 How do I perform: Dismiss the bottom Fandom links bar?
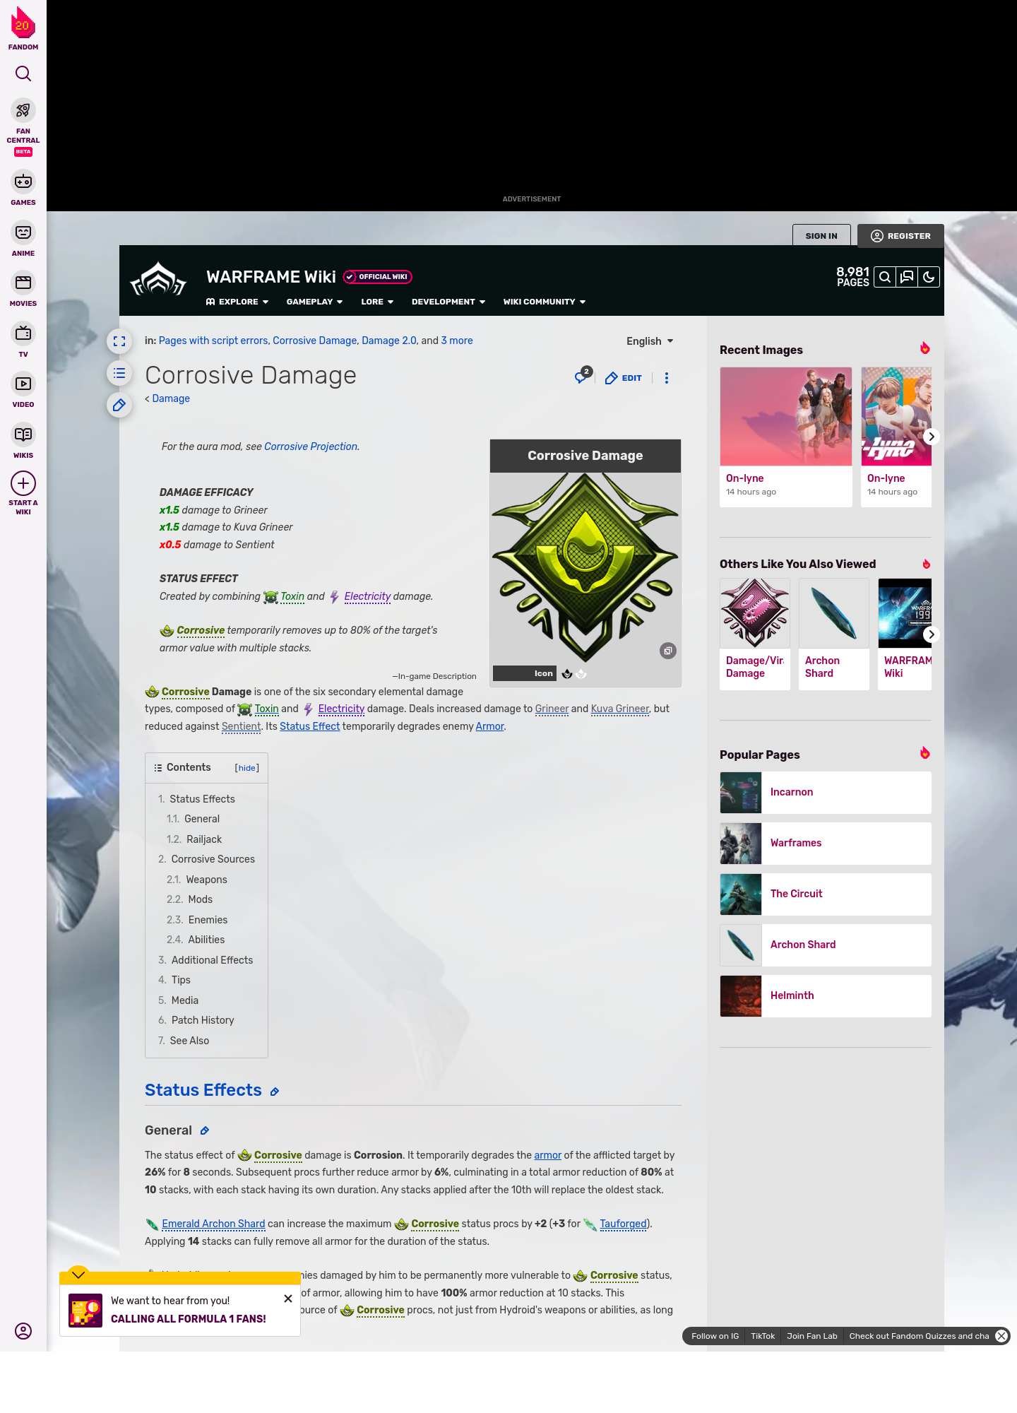(x=1001, y=1336)
